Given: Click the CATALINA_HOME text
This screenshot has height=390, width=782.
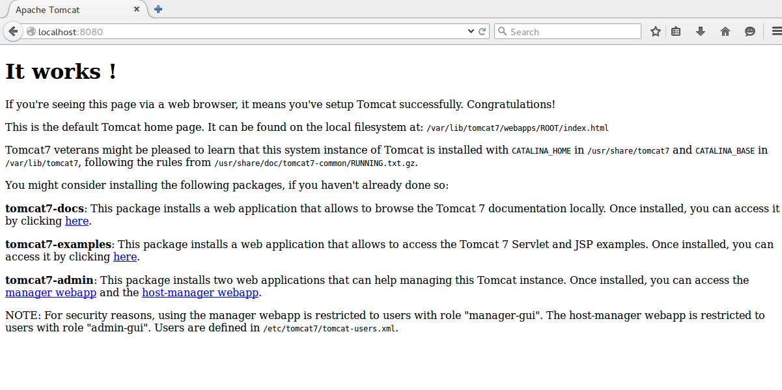Looking at the screenshot, I should [x=541, y=151].
